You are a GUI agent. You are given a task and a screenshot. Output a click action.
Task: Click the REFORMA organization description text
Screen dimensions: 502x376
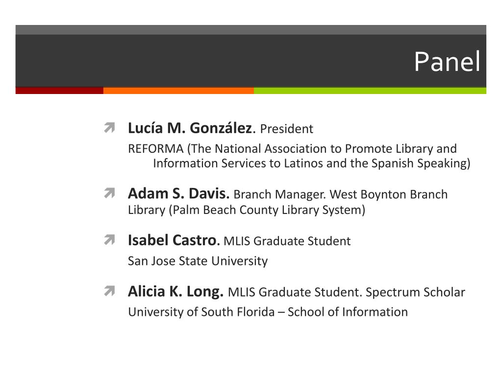(299, 156)
